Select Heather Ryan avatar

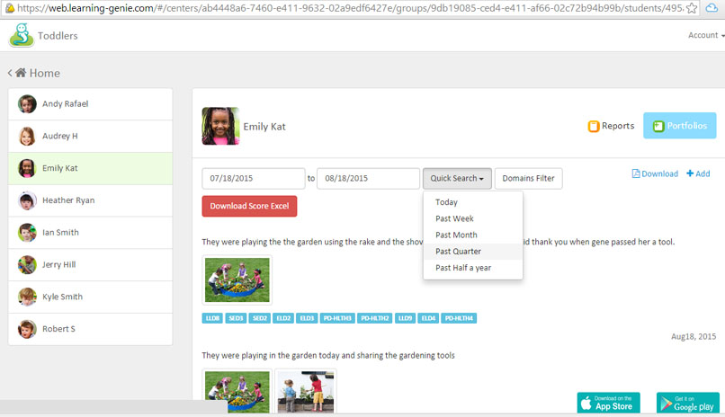[27, 200]
